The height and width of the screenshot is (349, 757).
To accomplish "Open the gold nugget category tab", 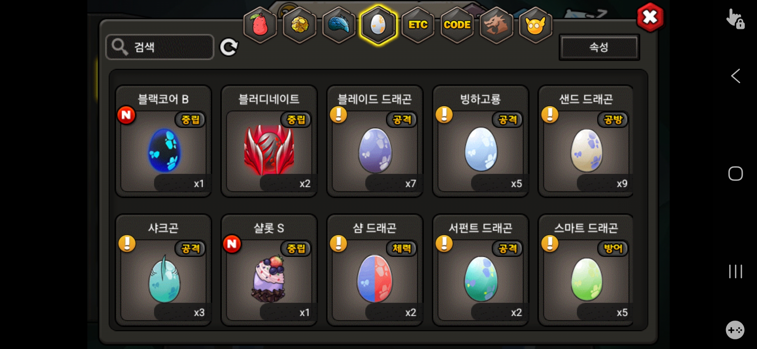I will (300, 25).
